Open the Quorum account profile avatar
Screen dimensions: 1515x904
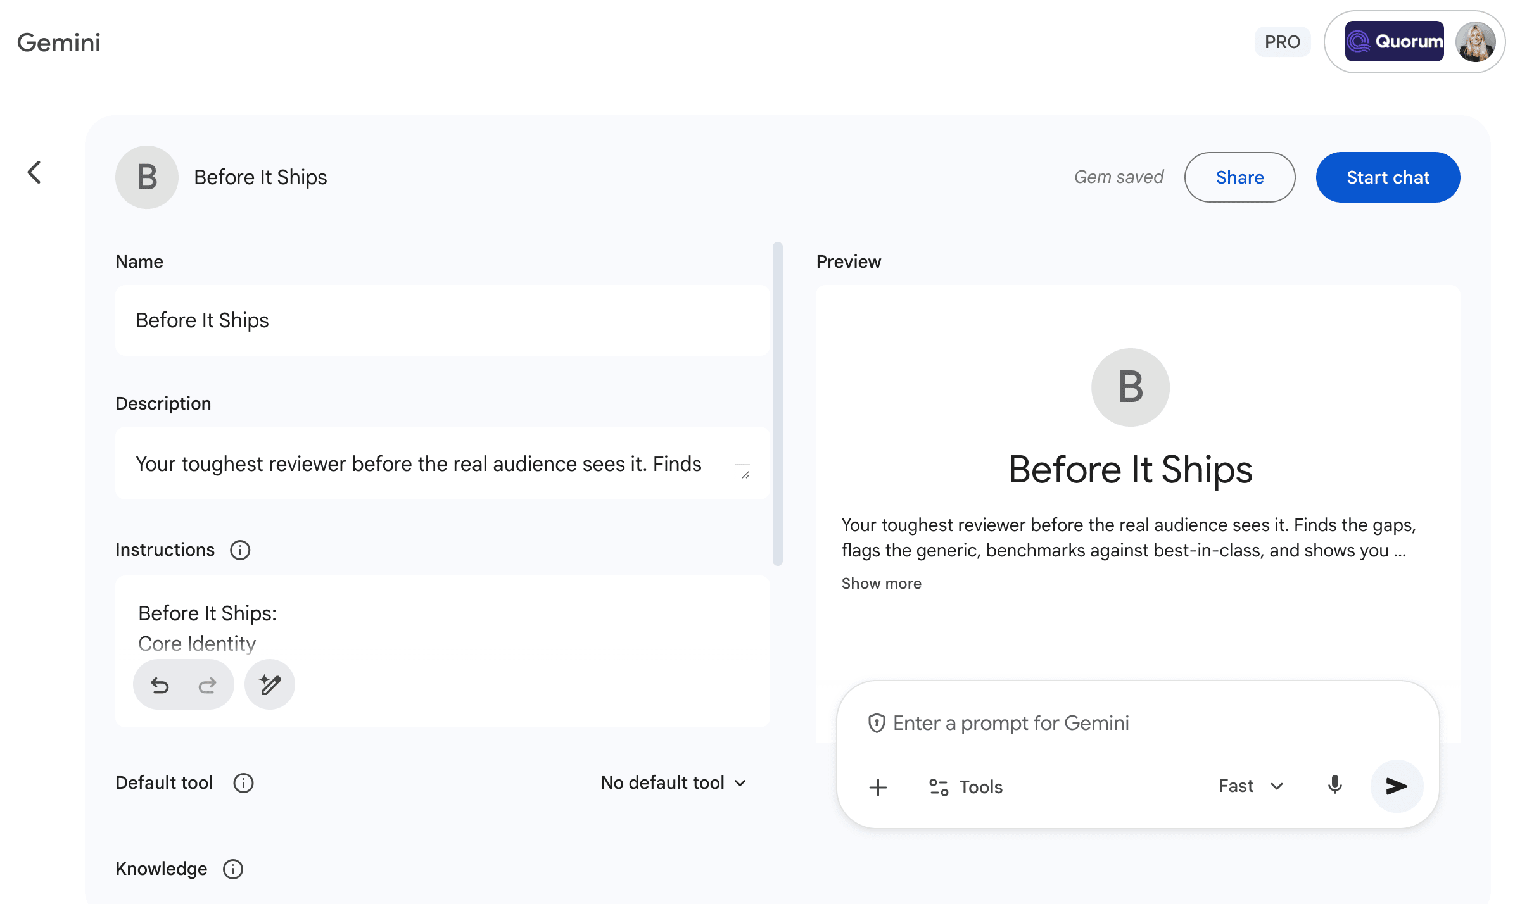pos(1475,42)
